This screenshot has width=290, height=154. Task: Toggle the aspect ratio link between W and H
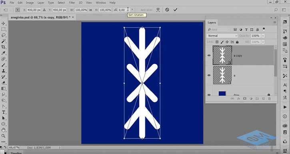tap(91, 10)
